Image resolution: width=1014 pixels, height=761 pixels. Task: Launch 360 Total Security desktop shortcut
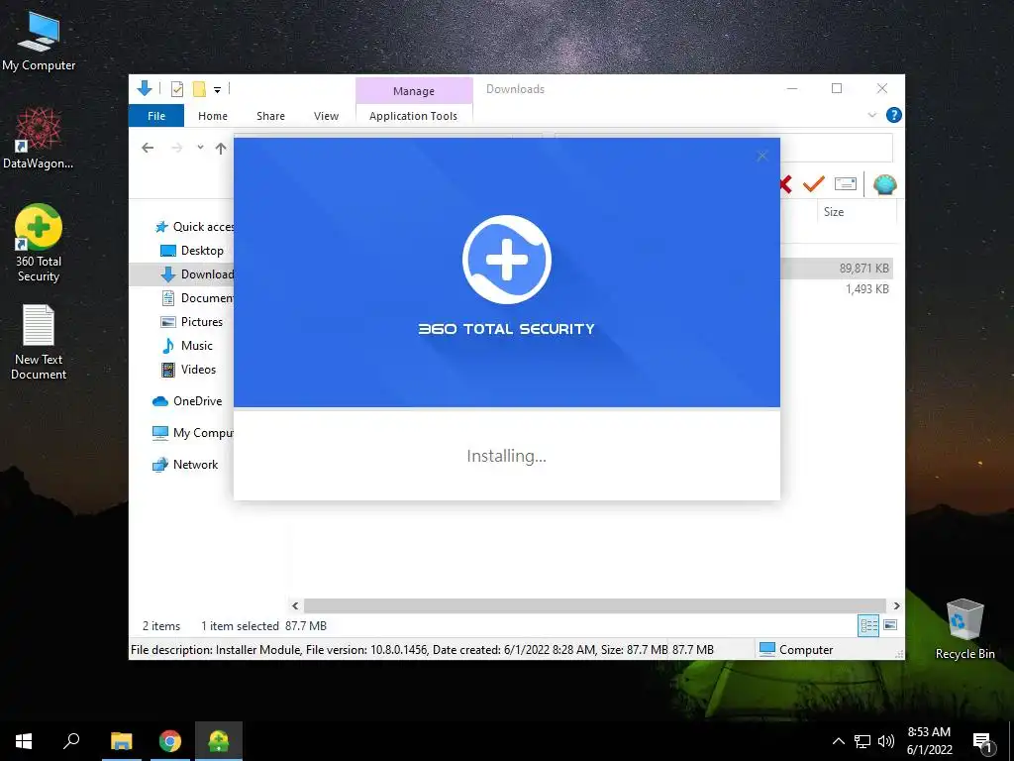tap(39, 244)
